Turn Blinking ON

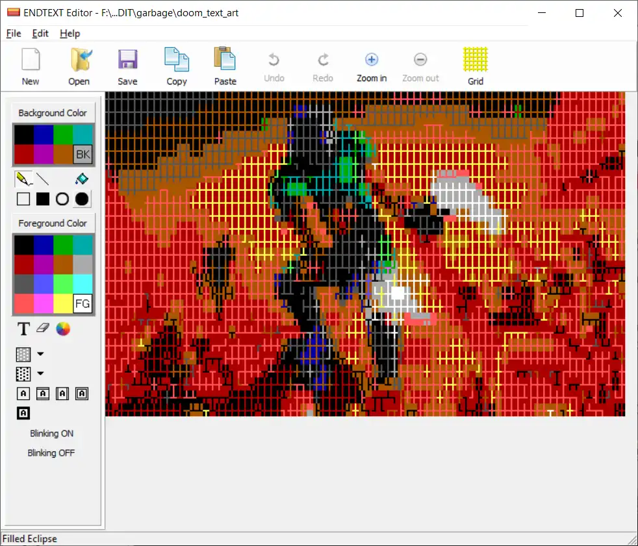pyautogui.click(x=52, y=434)
